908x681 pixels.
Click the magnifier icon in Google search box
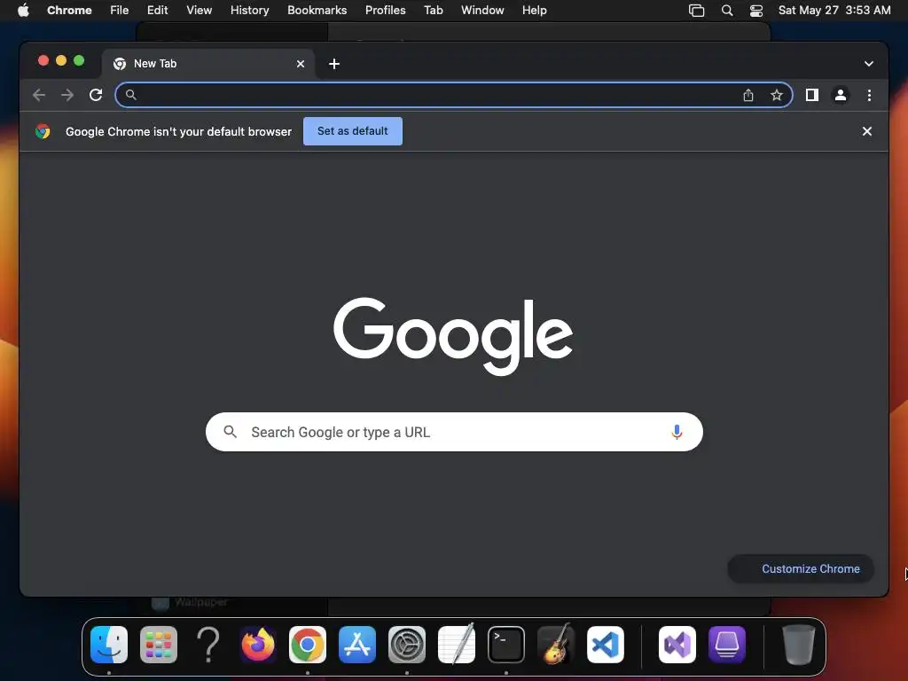point(230,432)
